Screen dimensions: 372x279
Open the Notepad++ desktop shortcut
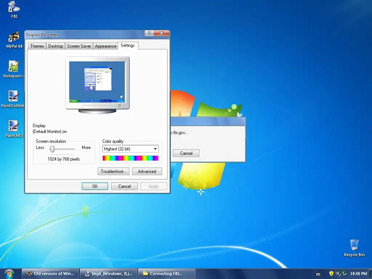coord(13,69)
